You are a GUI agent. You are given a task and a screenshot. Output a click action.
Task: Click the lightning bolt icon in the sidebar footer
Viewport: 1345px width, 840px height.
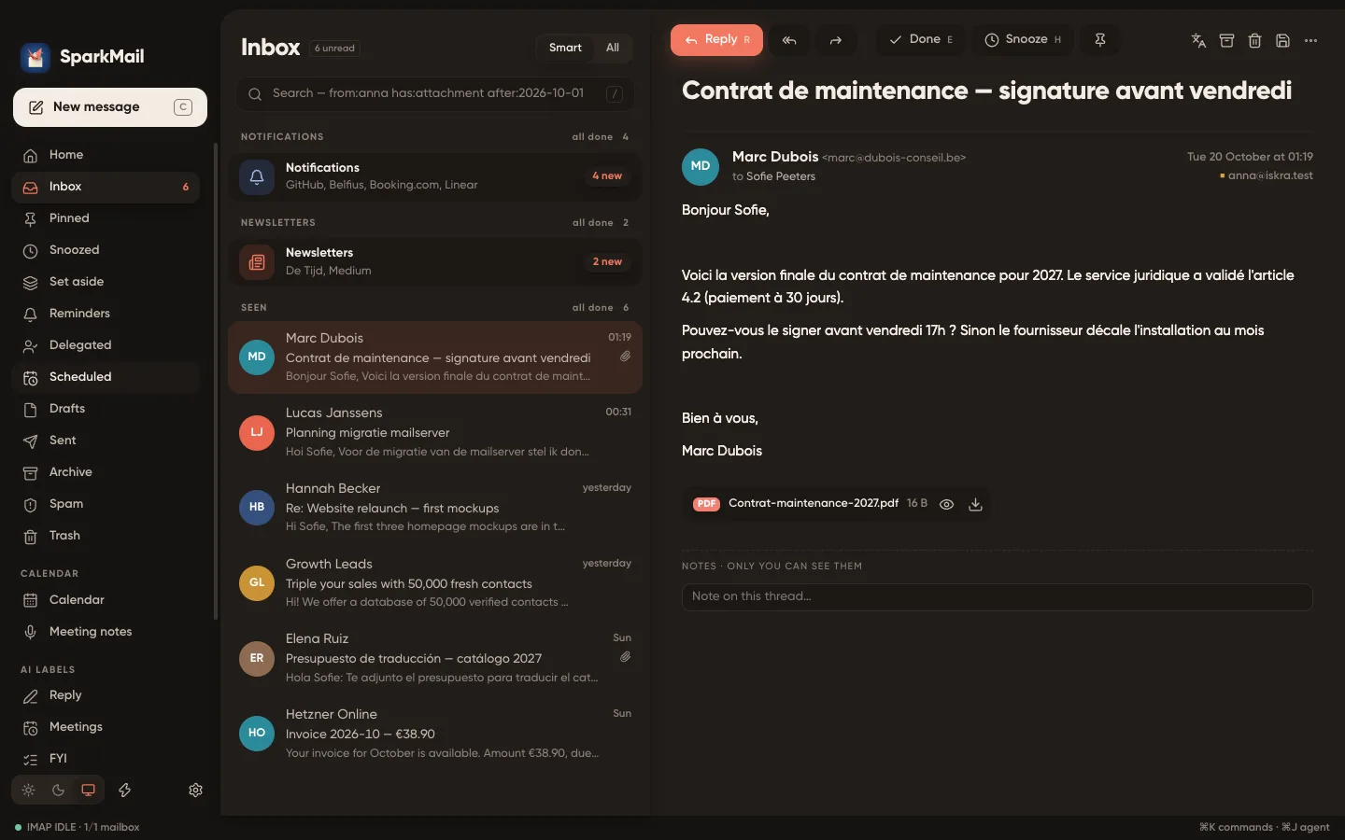[x=124, y=790]
